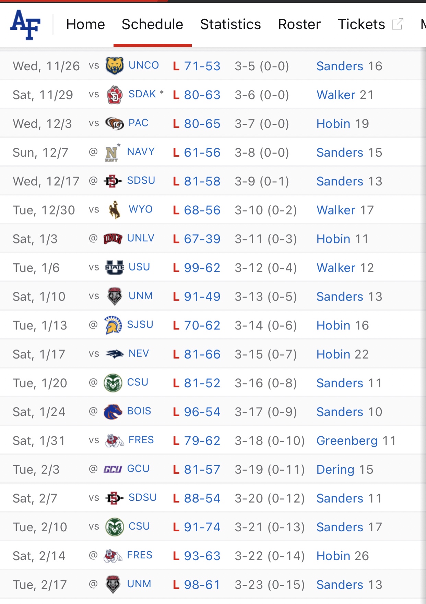426x604 pixels.
Task: Open the Dering player link
Action: coord(335,469)
